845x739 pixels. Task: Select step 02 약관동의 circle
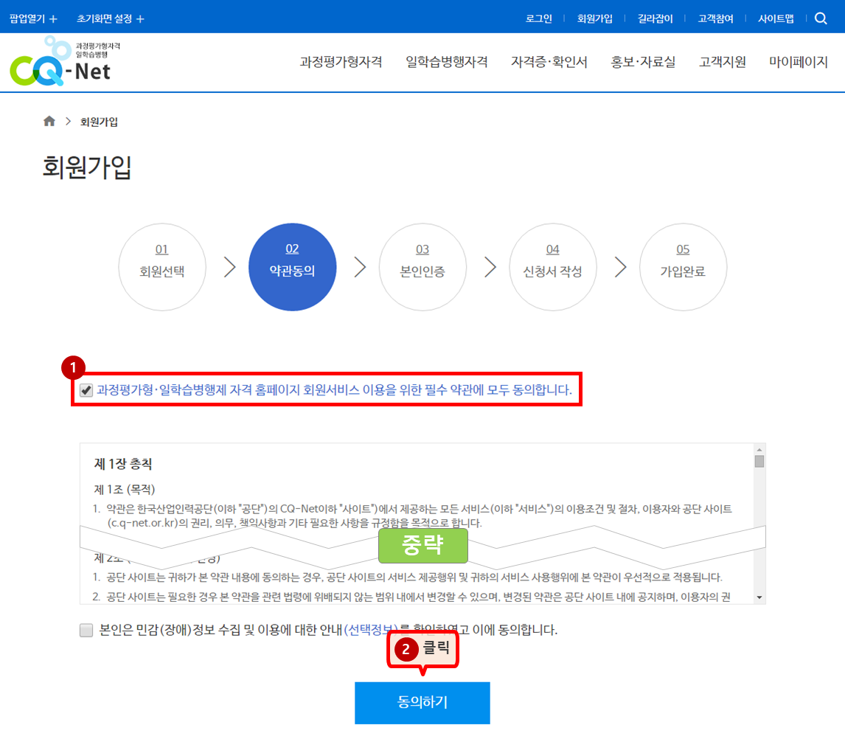click(x=293, y=267)
